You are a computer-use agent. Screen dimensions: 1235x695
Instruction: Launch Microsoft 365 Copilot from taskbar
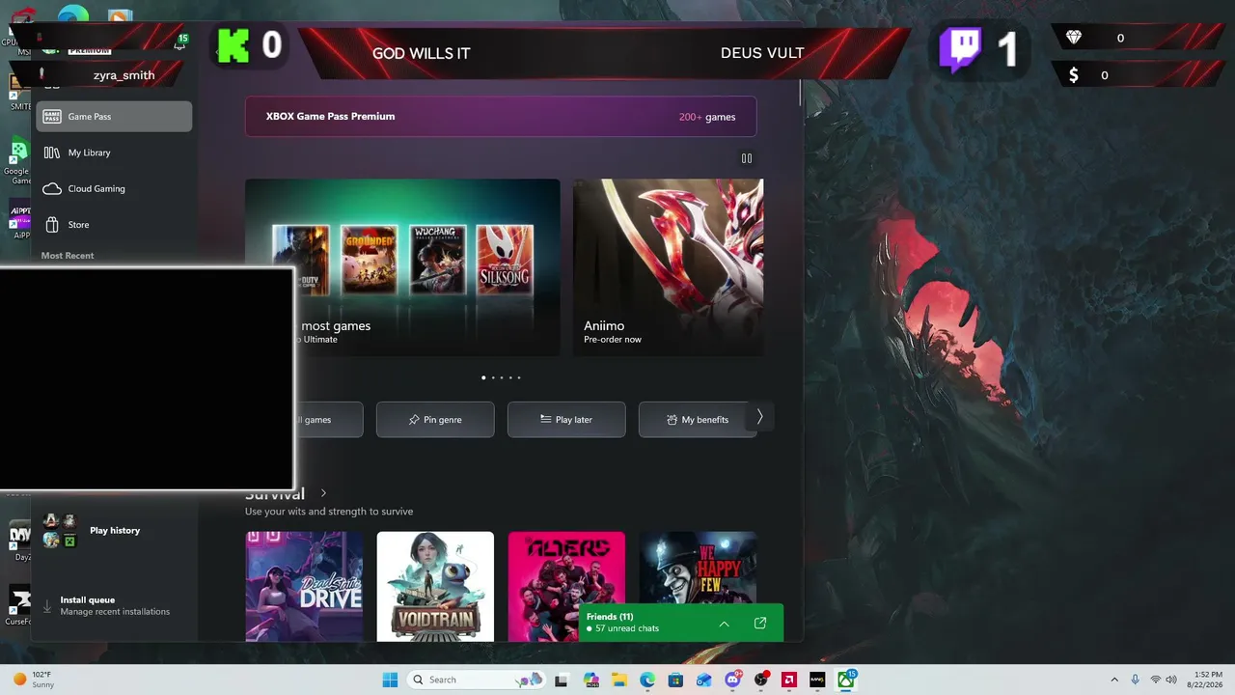point(590,680)
